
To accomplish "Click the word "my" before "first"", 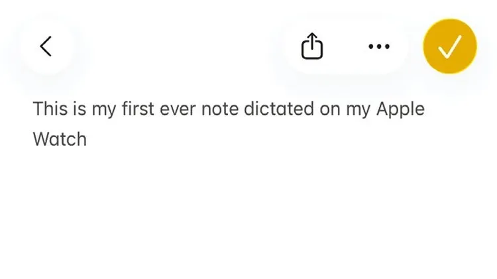I will (x=103, y=110).
